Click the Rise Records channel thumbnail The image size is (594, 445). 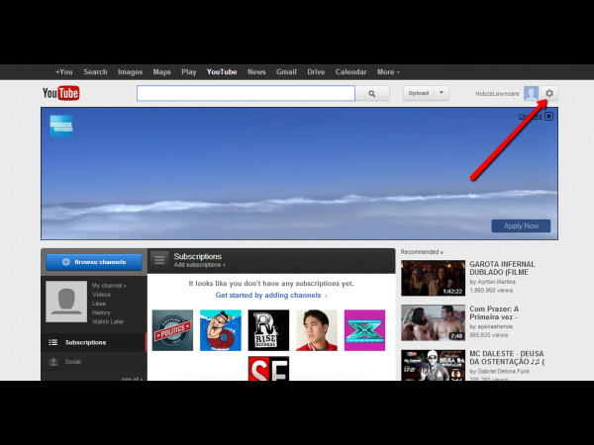268,330
